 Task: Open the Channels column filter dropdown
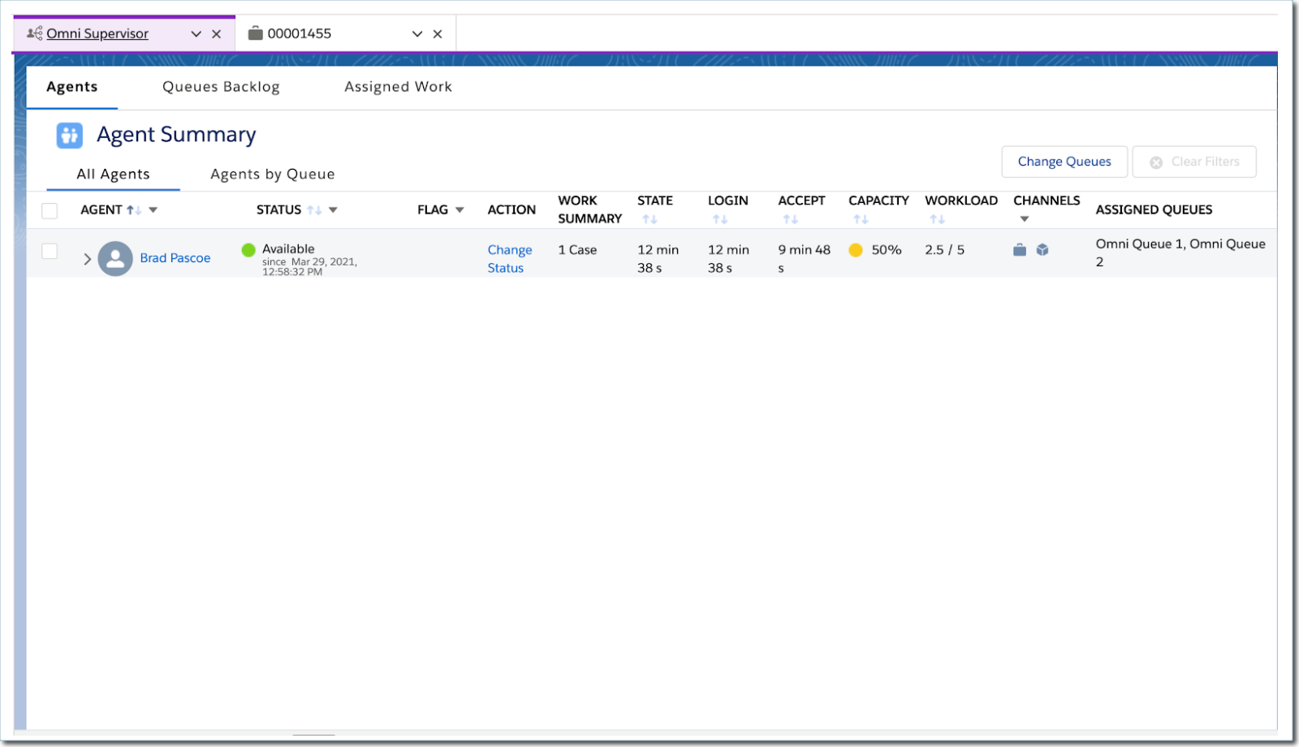coord(1025,219)
